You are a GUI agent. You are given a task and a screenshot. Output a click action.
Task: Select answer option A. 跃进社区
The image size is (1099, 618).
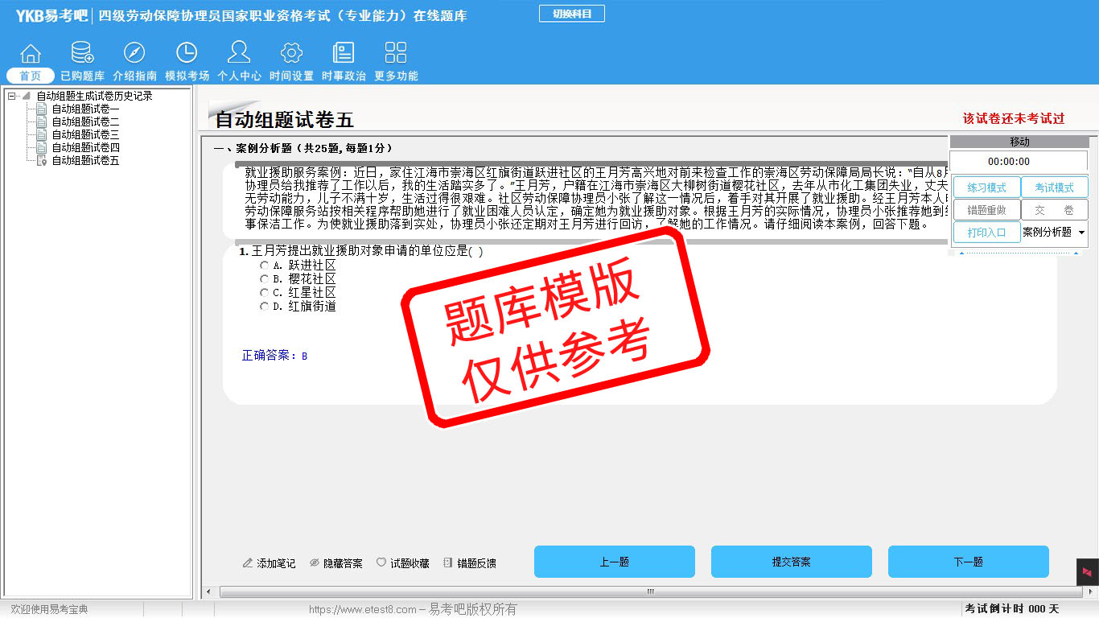(x=265, y=266)
